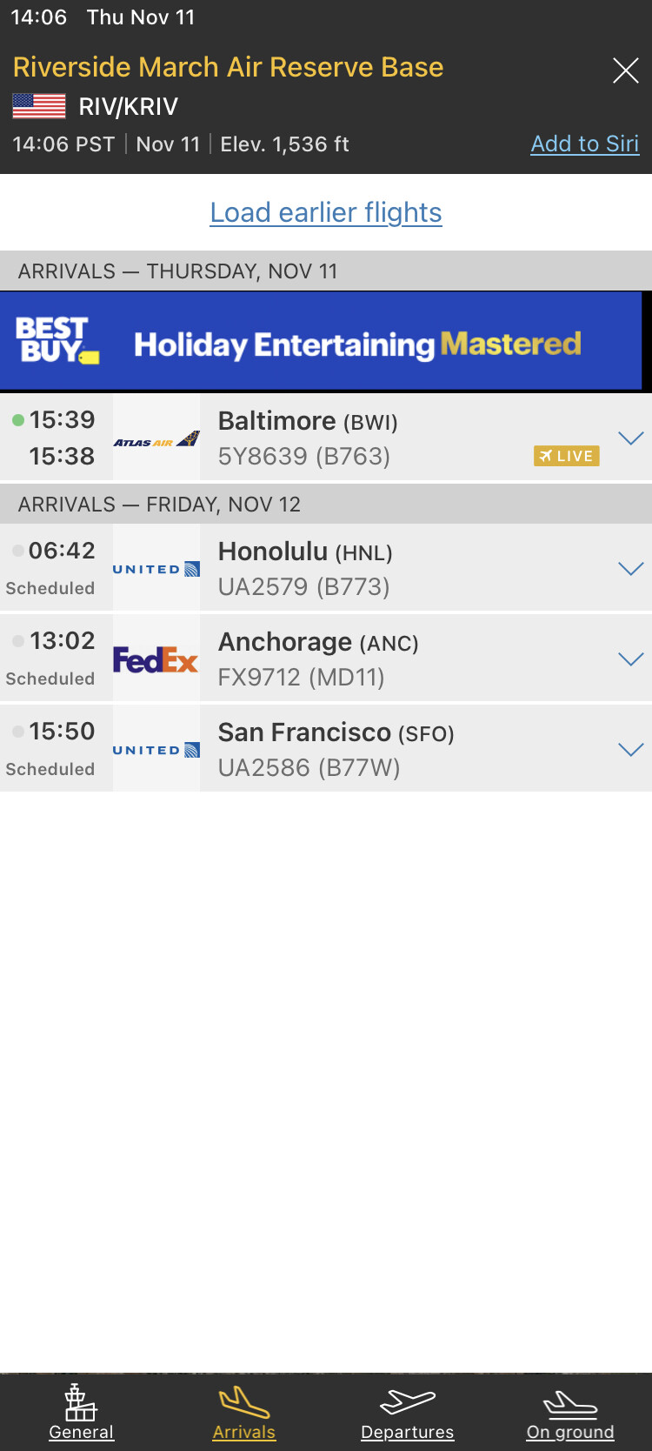Image resolution: width=652 pixels, height=1451 pixels.
Task: Close the airport details panel
Action: click(625, 70)
